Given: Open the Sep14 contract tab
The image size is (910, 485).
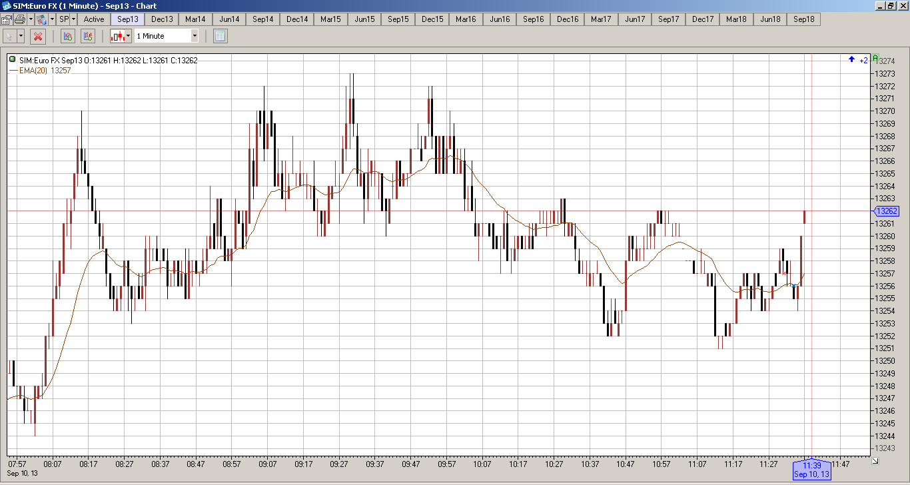Looking at the screenshot, I should 263,19.
